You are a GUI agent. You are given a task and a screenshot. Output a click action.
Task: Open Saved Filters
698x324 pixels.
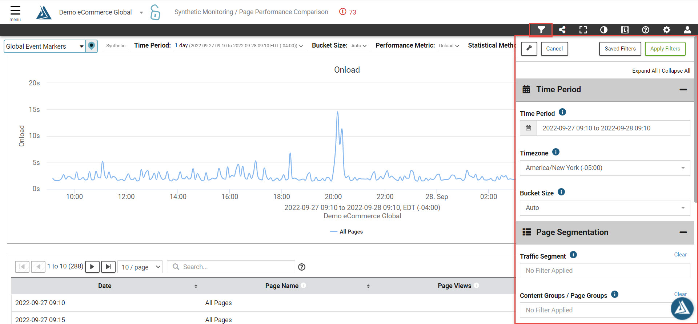[620, 49]
